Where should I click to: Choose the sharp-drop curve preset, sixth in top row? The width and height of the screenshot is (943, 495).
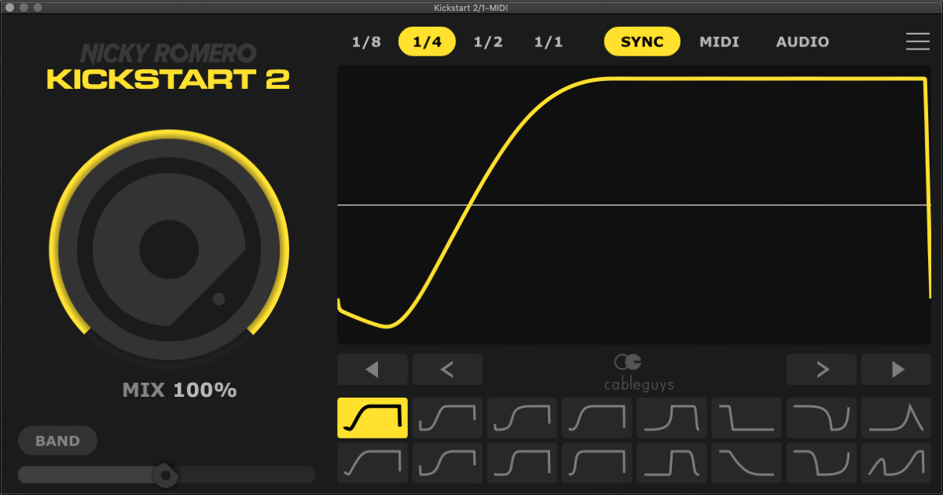click(747, 417)
